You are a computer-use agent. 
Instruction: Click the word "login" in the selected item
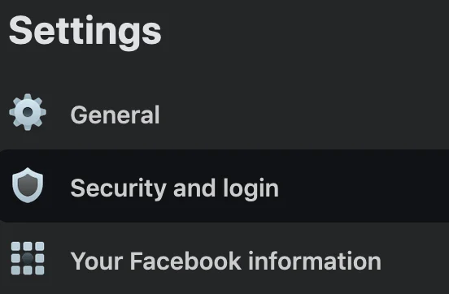(x=251, y=188)
